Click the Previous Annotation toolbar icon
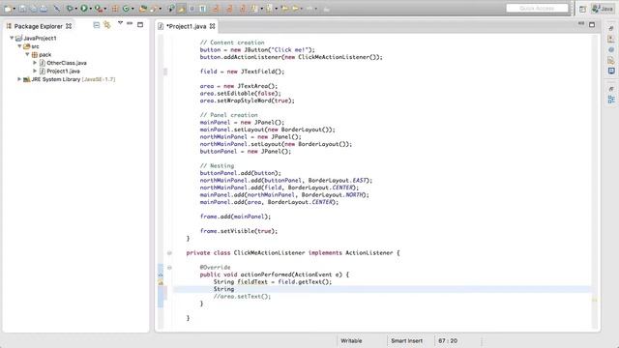 coord(269,9)
